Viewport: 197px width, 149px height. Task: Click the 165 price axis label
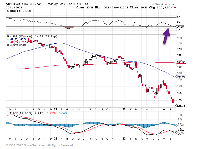(179, 55)
